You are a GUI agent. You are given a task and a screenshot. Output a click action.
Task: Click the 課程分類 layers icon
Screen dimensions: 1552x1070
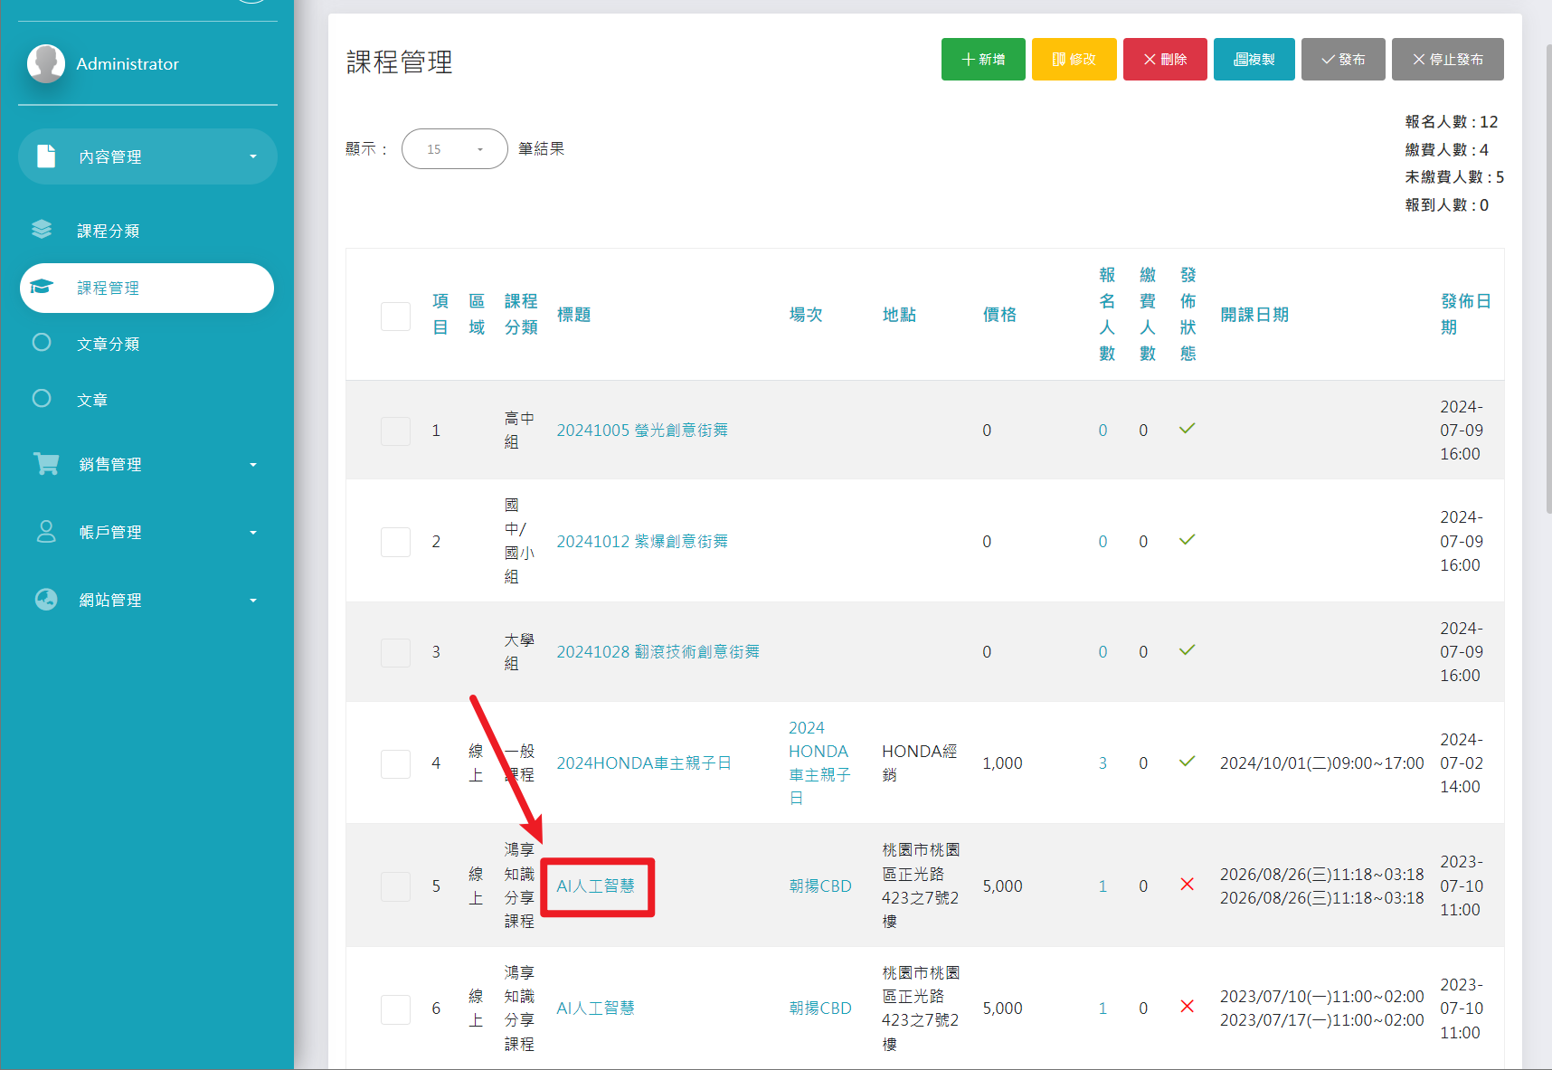click(42, 230)
